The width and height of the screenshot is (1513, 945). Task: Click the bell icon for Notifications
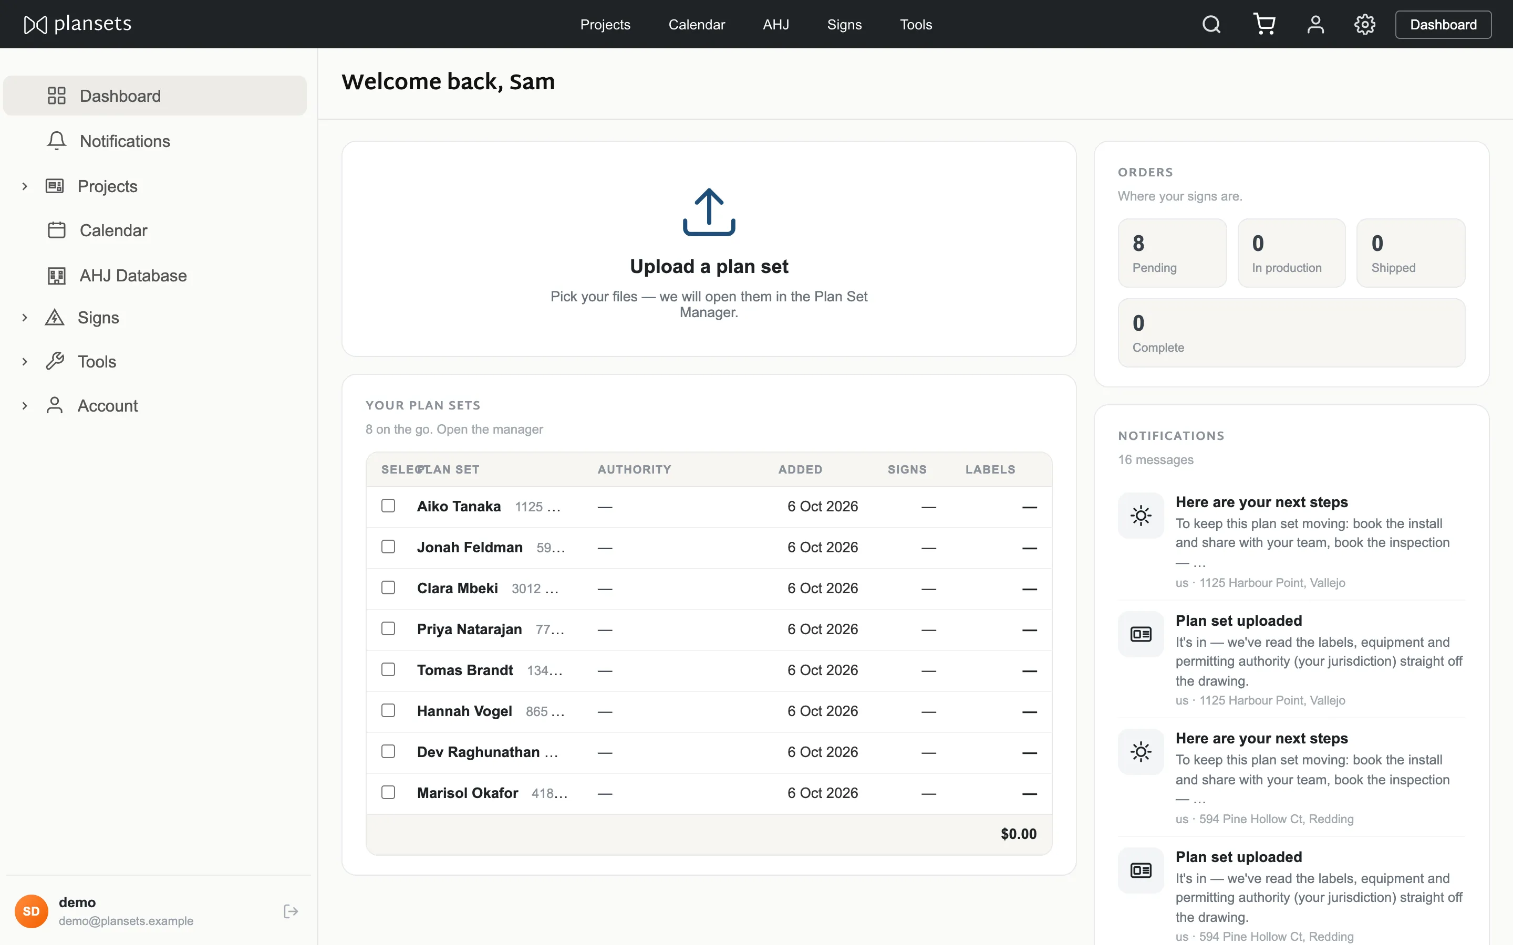point(56,141)
